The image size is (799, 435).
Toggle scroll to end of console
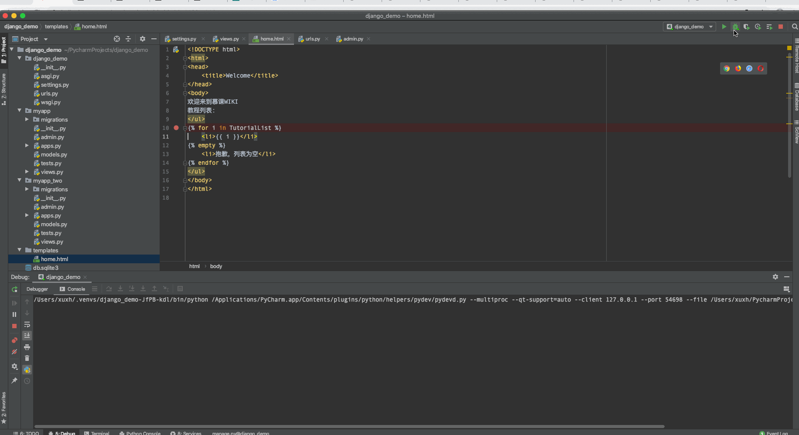[27, 336]
